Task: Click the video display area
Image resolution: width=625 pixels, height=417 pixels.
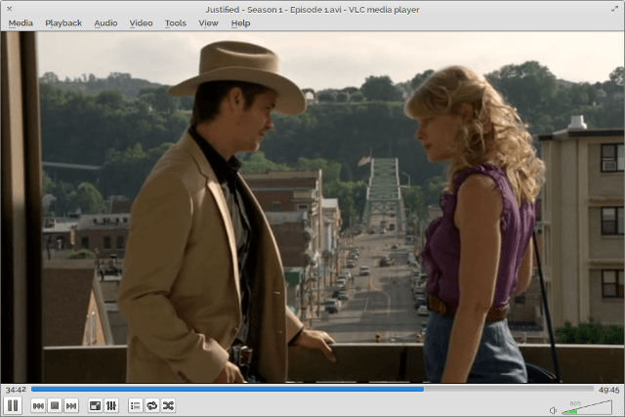Action: pos(312,207)
